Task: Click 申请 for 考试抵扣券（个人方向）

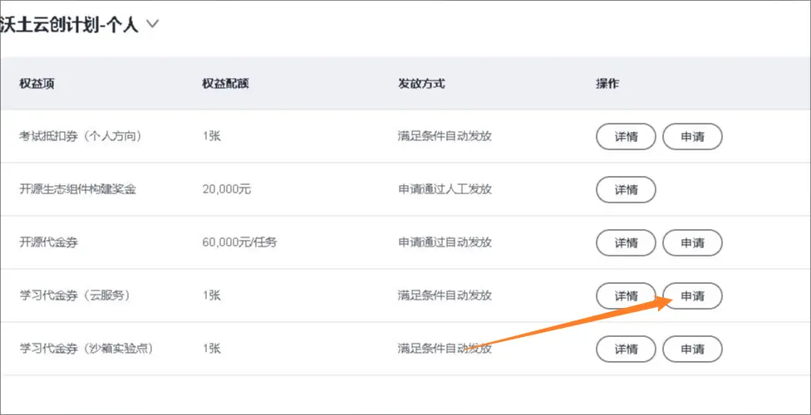Action: 692,137
